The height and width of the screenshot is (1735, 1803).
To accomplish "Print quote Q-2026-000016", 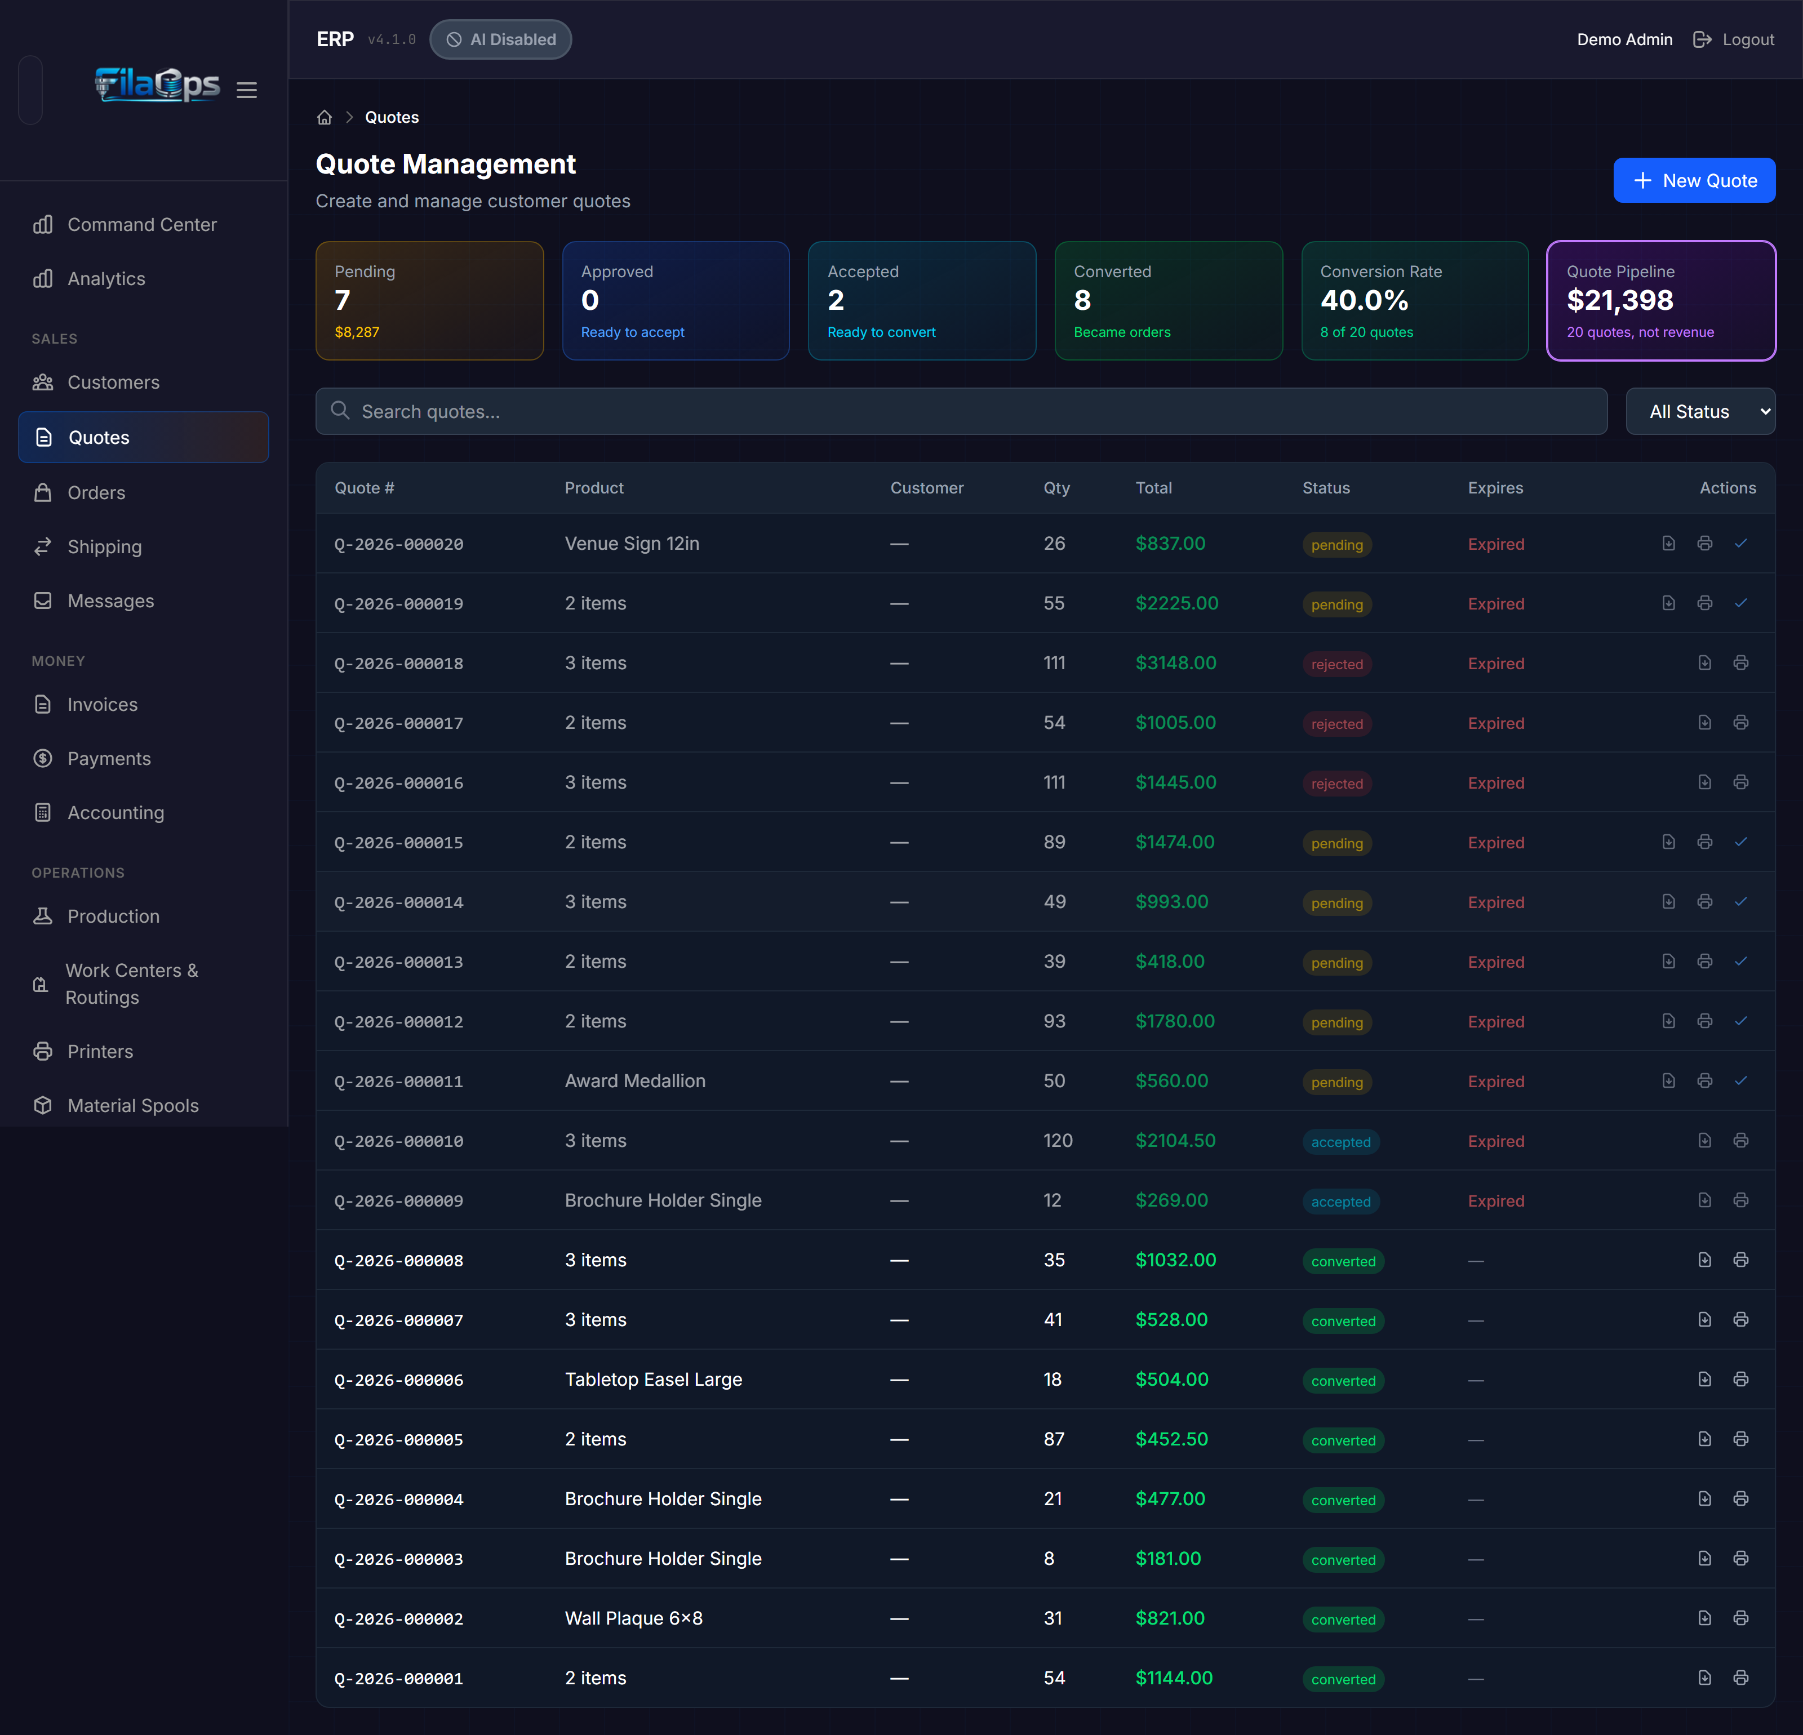I will click(1740, 782).
